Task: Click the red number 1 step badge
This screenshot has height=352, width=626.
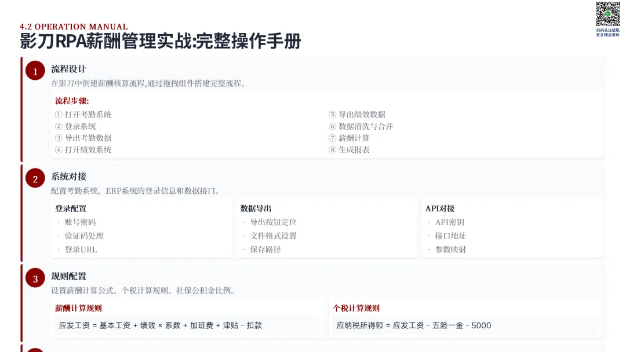Action: [35, 71]
